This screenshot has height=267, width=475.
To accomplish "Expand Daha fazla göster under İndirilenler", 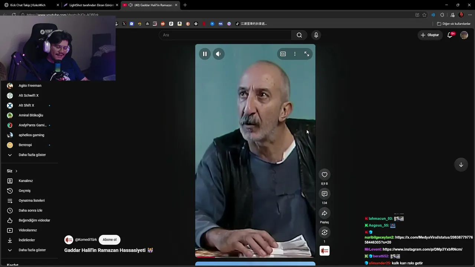I will click(x=29, y=250).
